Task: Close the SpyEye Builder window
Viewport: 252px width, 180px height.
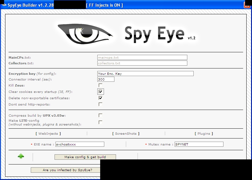Action: coord(247,5)
